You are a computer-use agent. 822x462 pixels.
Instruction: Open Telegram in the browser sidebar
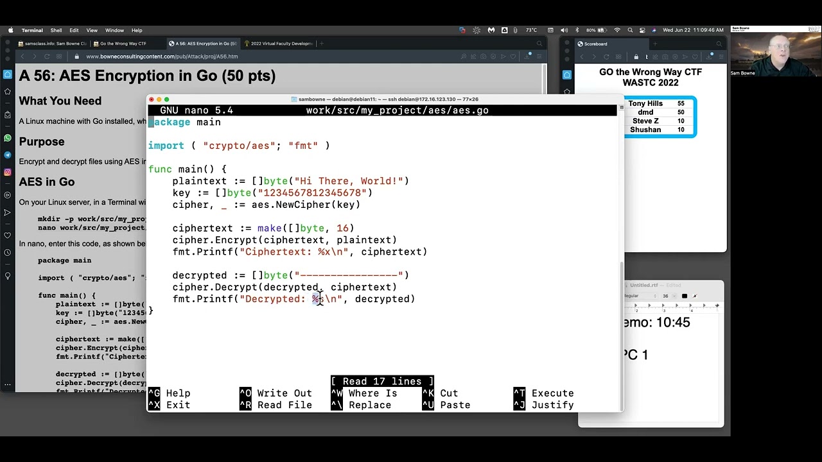(8, 155)
